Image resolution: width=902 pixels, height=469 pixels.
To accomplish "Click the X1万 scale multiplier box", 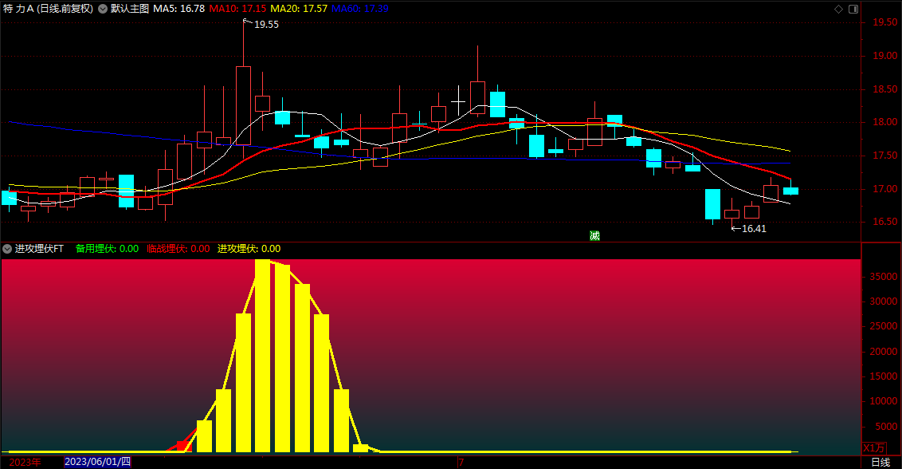I will coord(874,447).
